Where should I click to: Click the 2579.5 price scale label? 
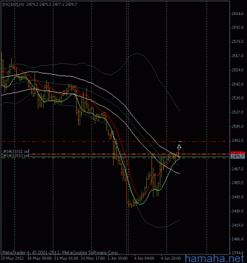(x=237, y=42)
